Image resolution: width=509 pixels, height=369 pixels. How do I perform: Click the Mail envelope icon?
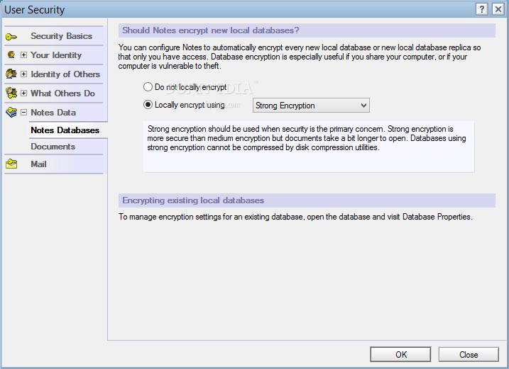tap(11, 164)
